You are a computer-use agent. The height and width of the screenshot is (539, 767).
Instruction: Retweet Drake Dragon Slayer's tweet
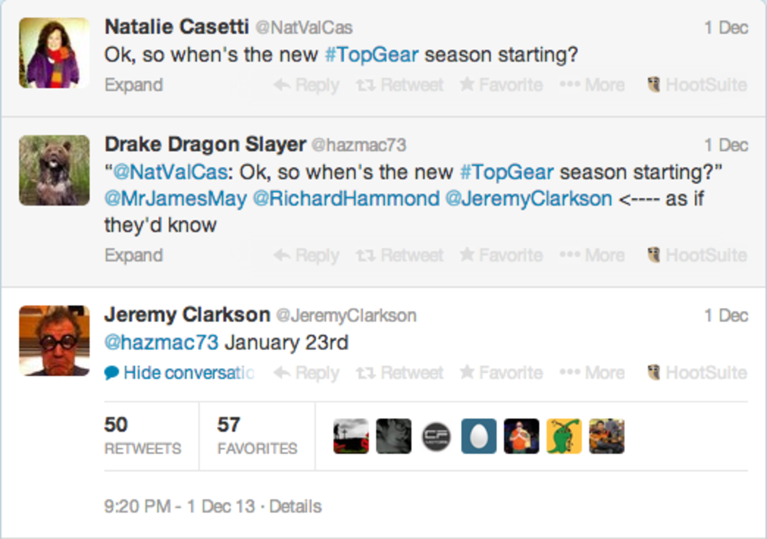click(400, 256)
